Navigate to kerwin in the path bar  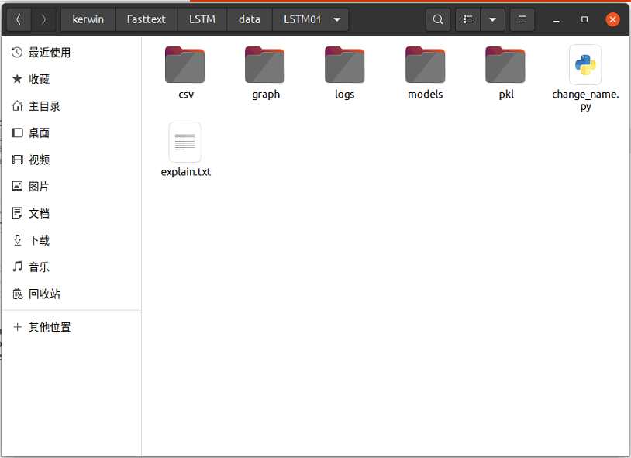[88, 19]
